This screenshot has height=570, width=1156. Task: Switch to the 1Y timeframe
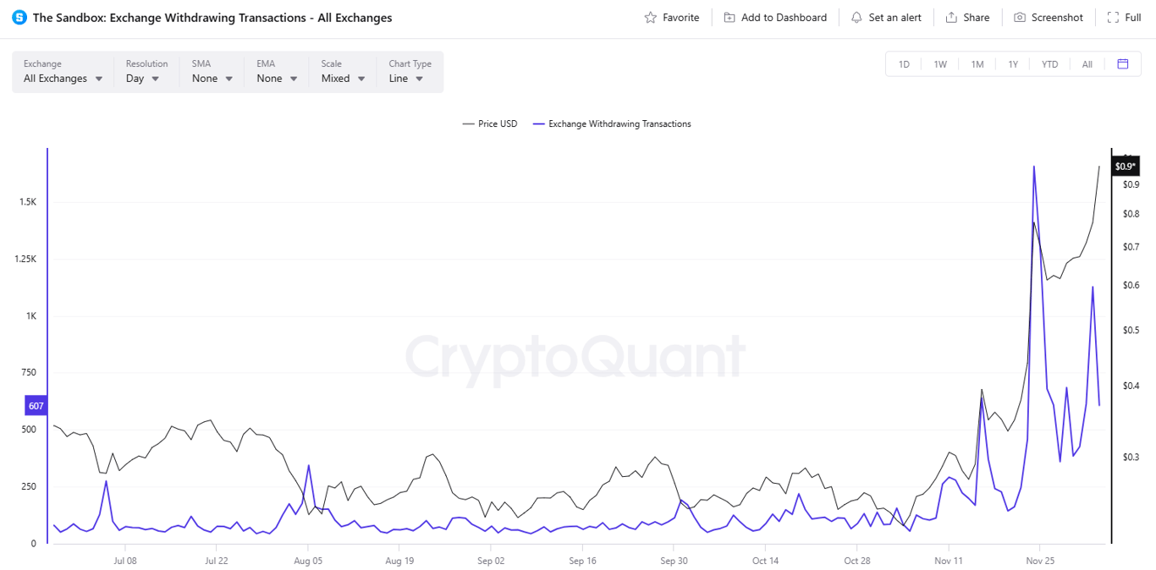[x=1012, y=63]
